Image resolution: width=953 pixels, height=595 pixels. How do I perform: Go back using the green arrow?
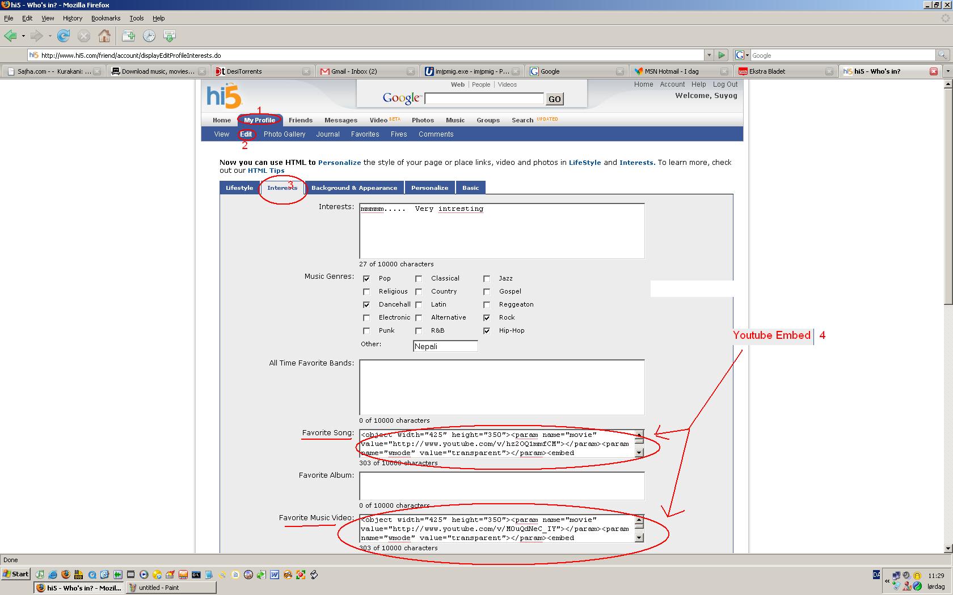[10, 36]
